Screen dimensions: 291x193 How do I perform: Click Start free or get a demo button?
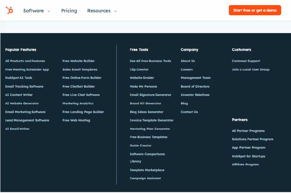coord(255,10)
